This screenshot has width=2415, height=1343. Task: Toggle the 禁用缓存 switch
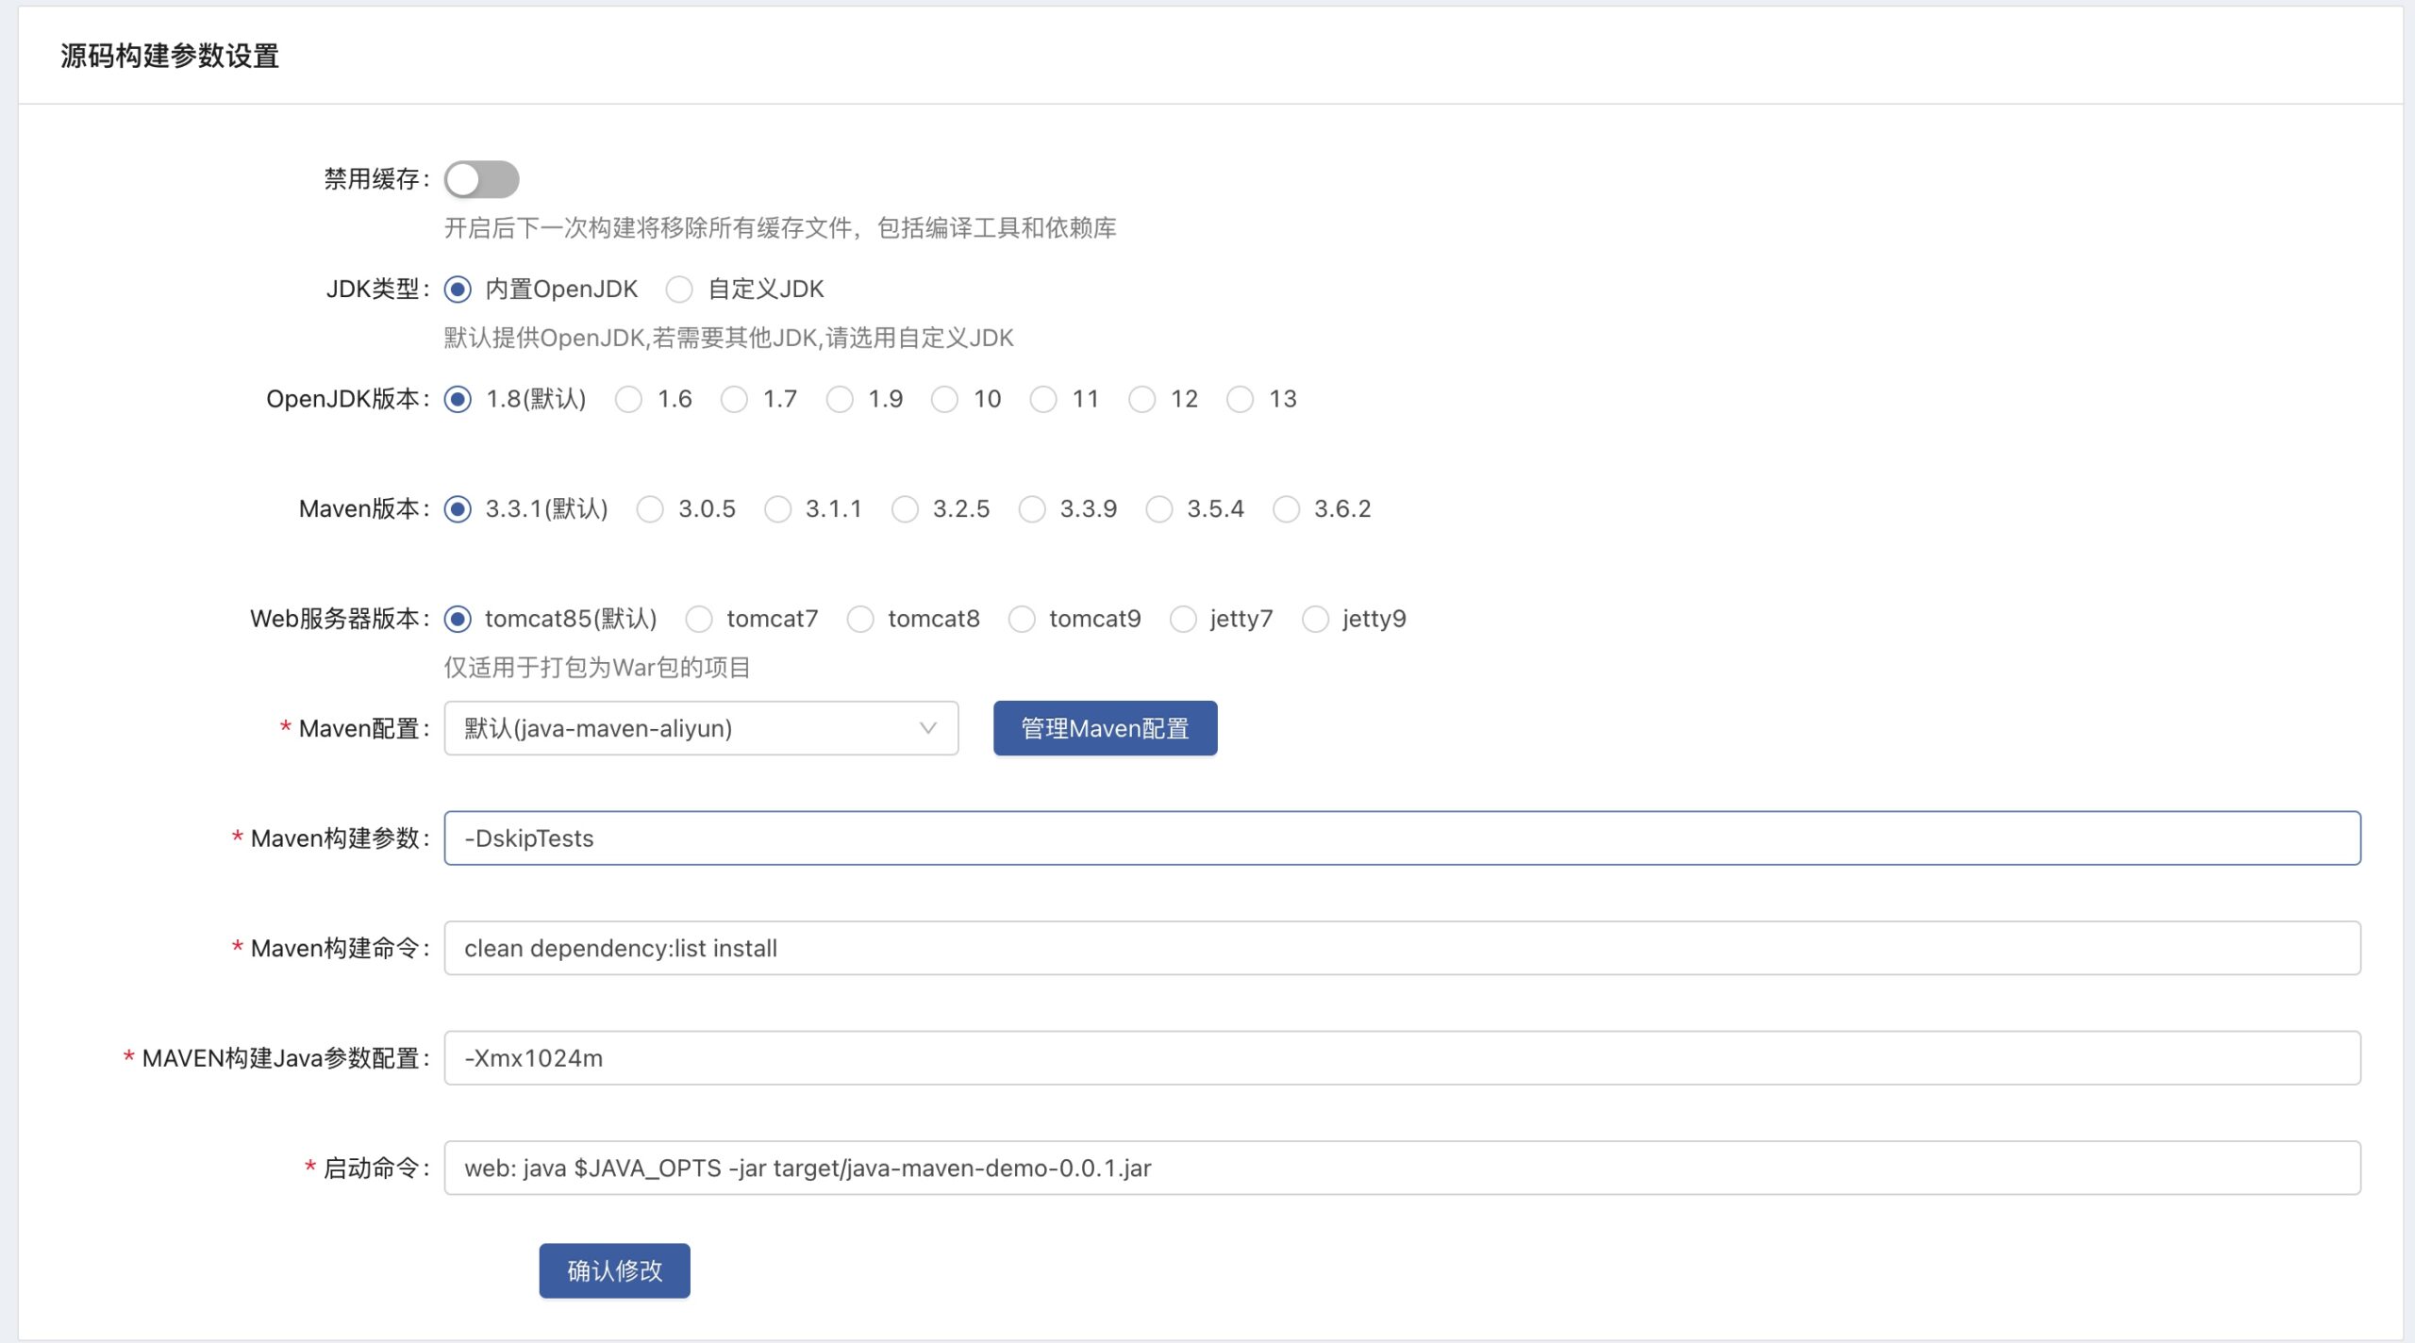coord(481,179)
